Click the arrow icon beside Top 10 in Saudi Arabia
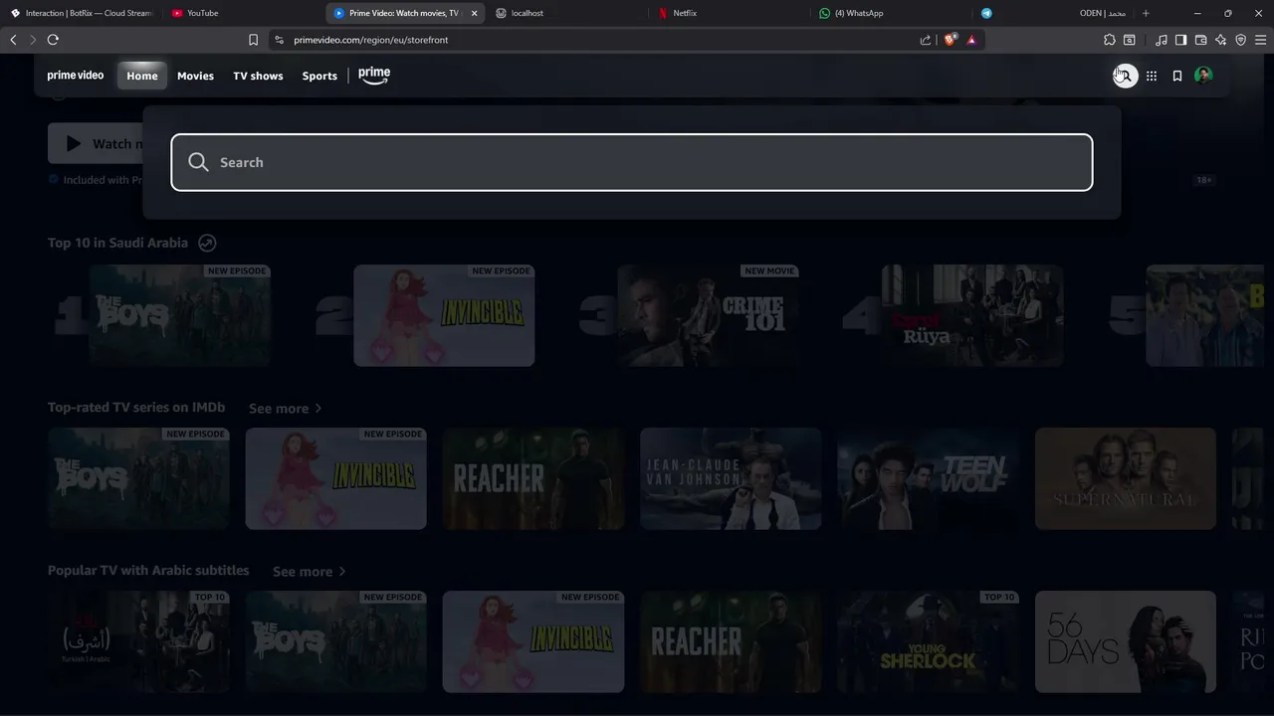 tap(207, 243)
